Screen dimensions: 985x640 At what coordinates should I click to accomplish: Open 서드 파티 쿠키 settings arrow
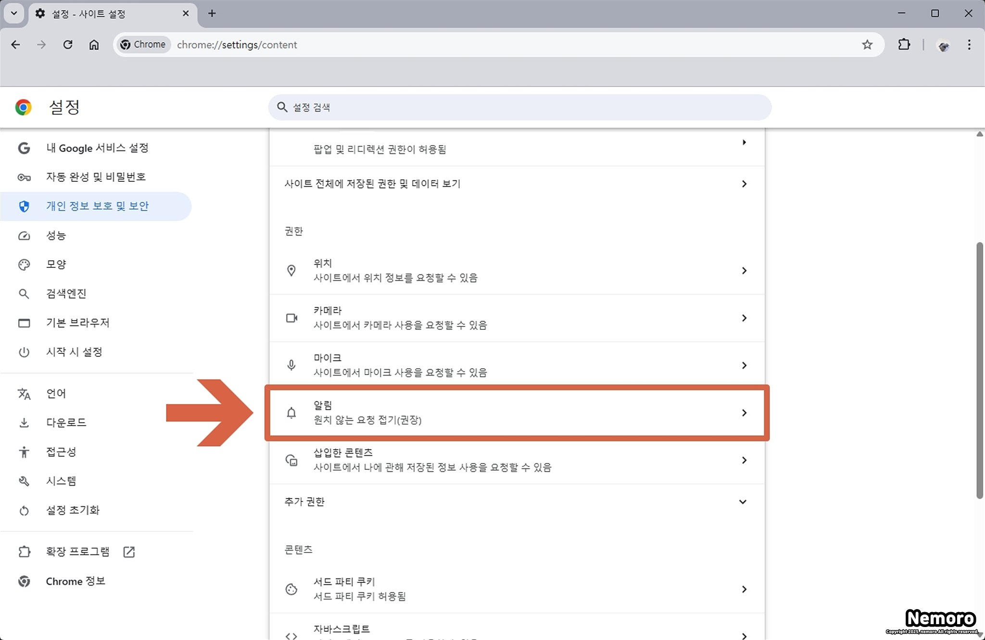[744, 589]
